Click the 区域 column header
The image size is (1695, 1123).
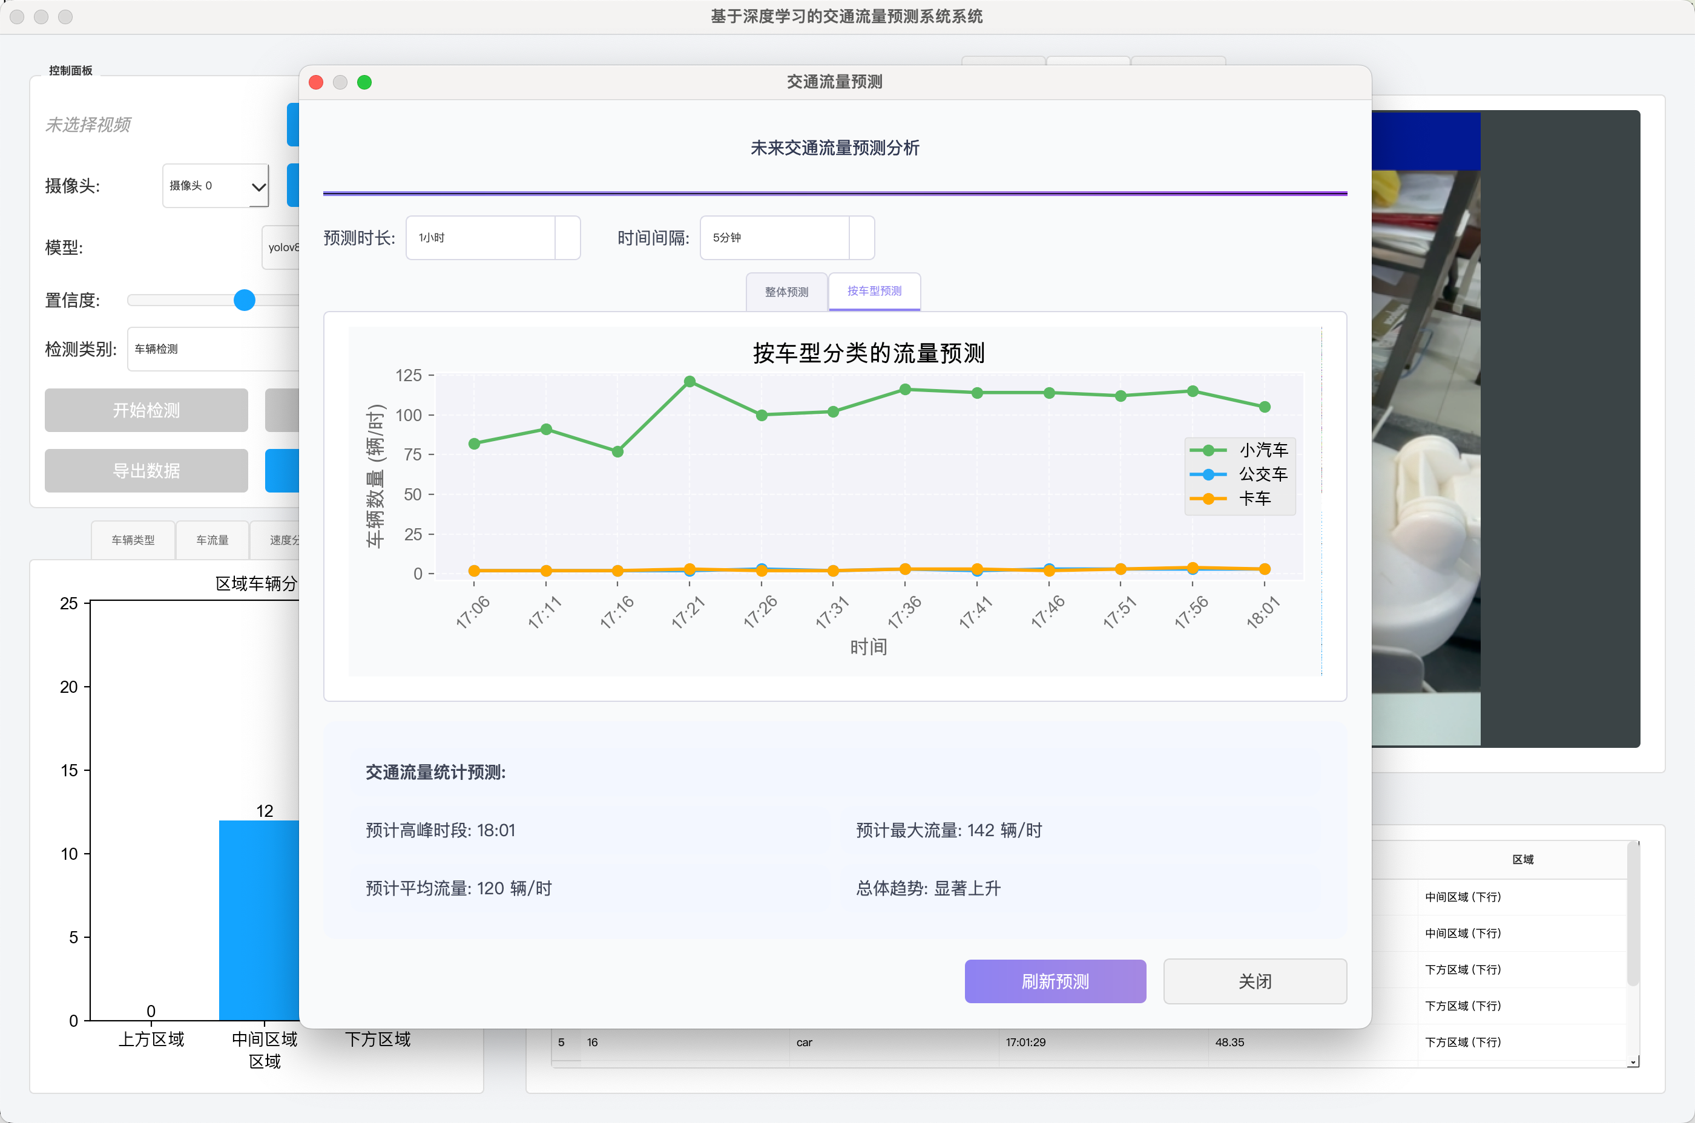pos(1522,859)
